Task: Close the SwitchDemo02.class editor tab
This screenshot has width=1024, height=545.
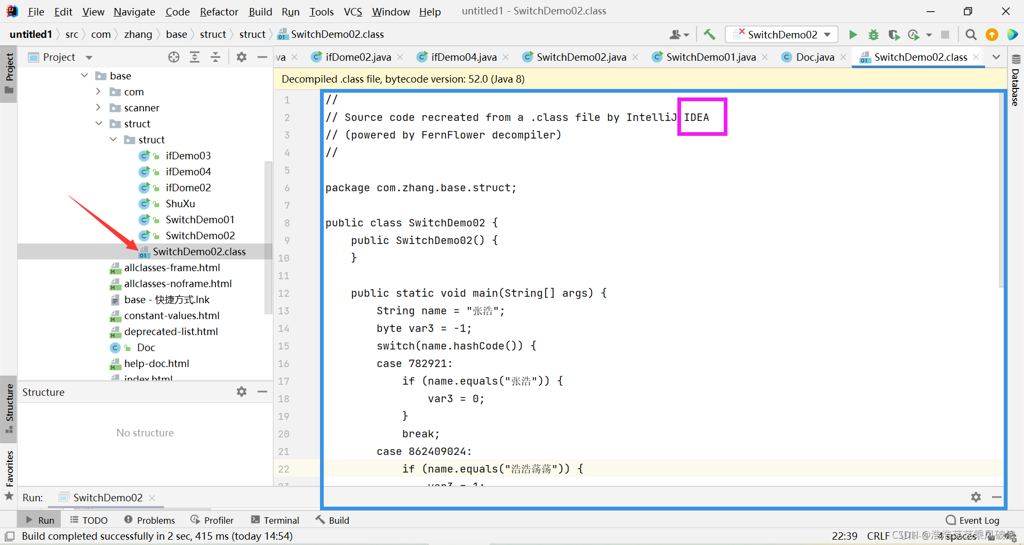Action: [x=976, y=57]
